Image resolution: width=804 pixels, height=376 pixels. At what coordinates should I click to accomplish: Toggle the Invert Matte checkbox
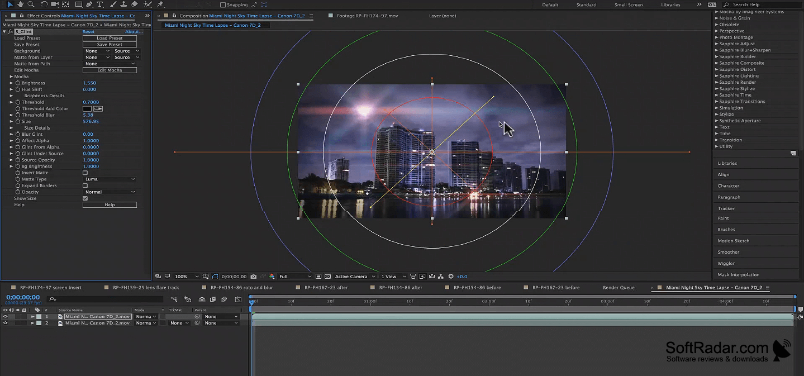[x=85, y=173]
